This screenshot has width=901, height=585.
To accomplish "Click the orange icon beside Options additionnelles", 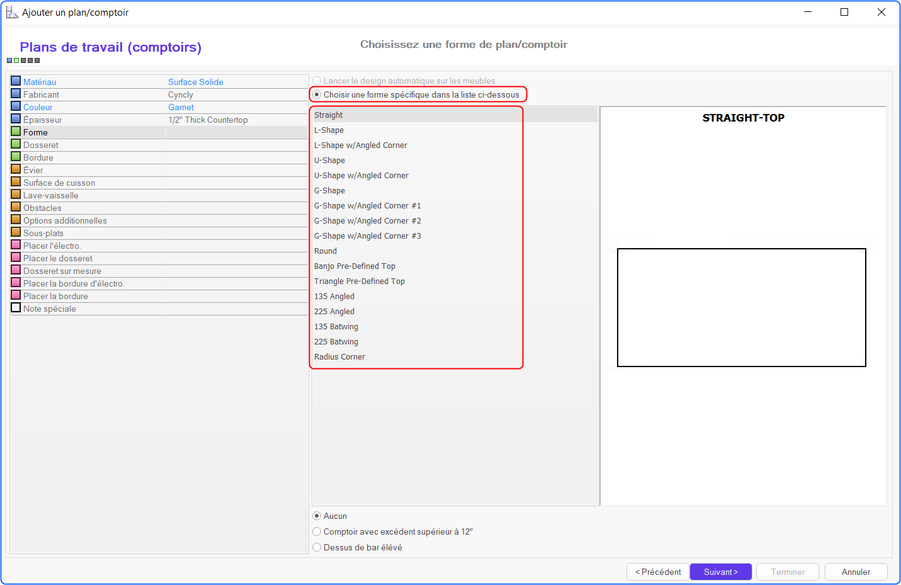I will (x=16, y=220).
